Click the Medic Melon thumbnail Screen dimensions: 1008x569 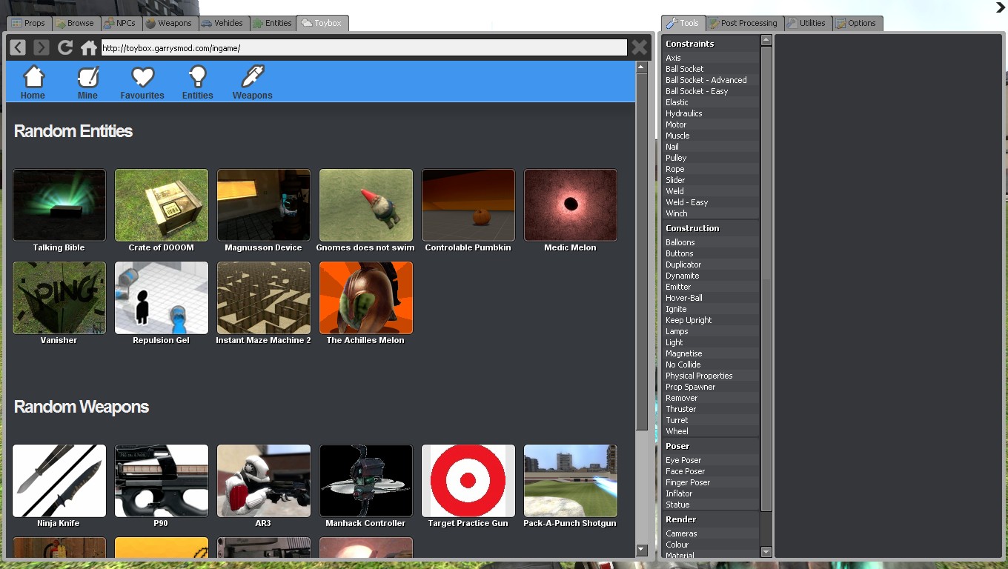coord(570,205)
